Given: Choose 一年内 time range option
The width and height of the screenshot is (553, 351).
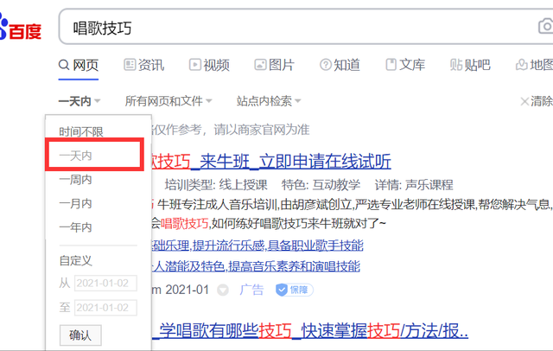Looking at the screenshot, I should (75, 227).
